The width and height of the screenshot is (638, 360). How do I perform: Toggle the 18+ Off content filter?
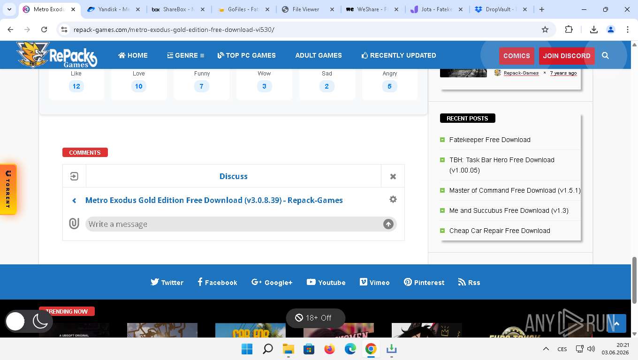[x=315, y=318]
